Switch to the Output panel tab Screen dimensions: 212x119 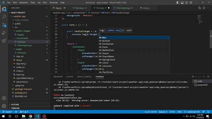[70, 77]
